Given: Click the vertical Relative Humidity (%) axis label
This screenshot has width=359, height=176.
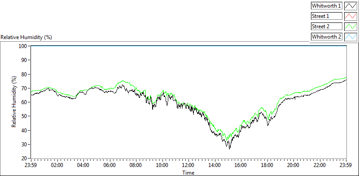Looking at the screenshot, I should (14, 102).
